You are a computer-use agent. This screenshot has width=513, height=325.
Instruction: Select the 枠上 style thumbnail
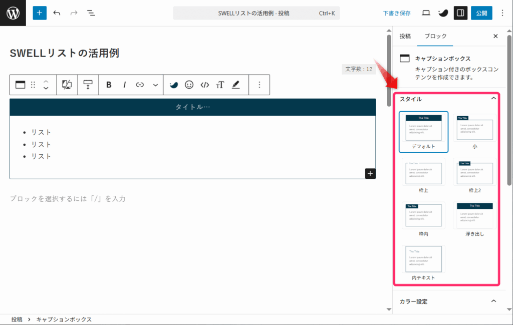pyautogui.click(x=423, y=176)
